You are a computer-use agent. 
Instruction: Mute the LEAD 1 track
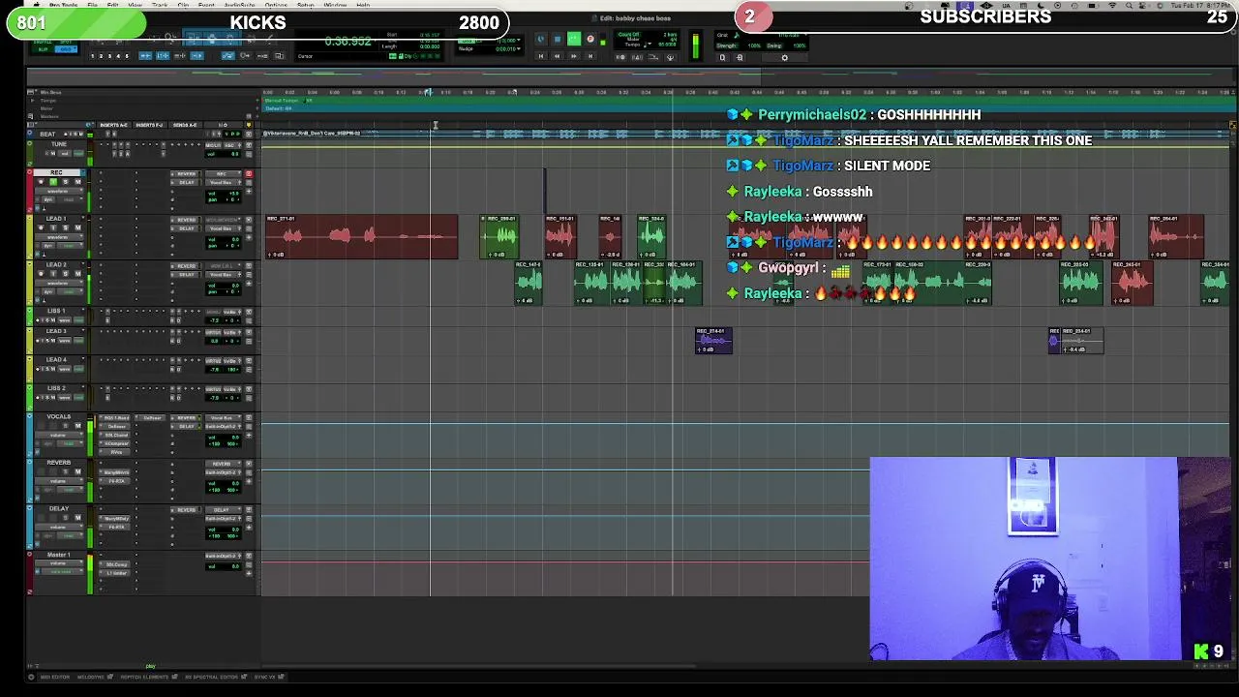[77, 227]
